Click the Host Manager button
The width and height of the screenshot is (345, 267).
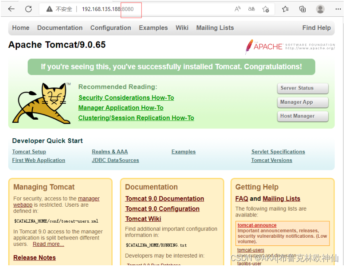click(x=303, y=116)
